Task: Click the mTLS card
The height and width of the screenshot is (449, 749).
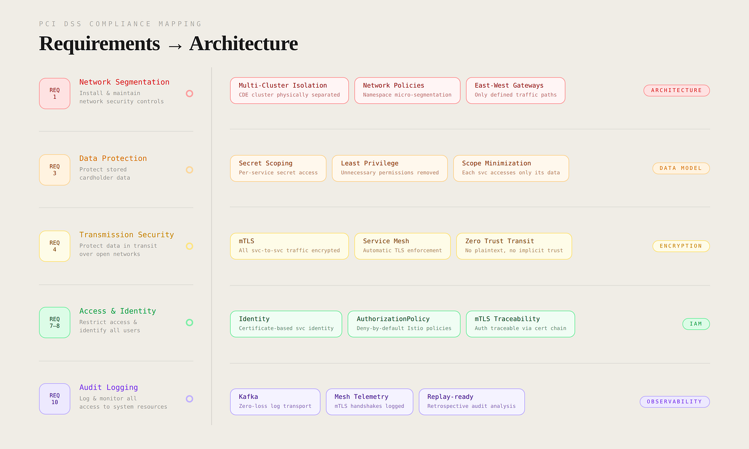Action: coord(289,246)
